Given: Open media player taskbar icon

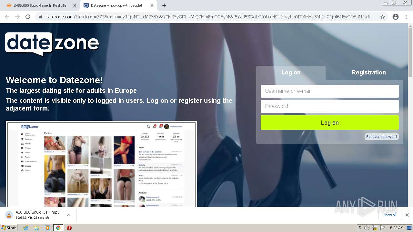Looking at the screenshot, I should coord(47,228).
